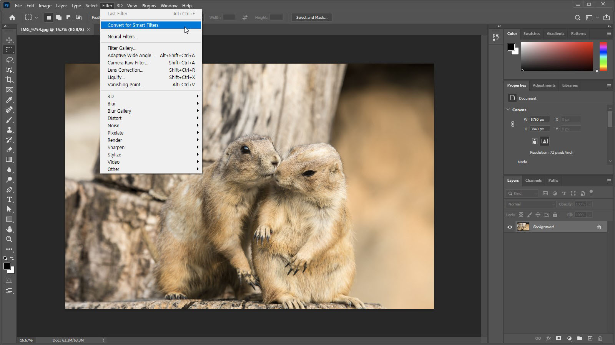Activate the Zoom tool
This screenshot has width=615, height=345.
[x=9, y=239]
